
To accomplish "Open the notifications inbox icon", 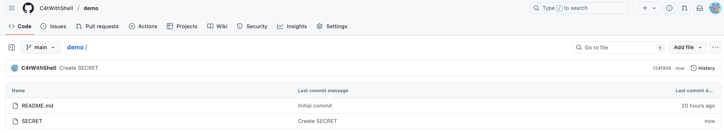I will pos(699,8).
